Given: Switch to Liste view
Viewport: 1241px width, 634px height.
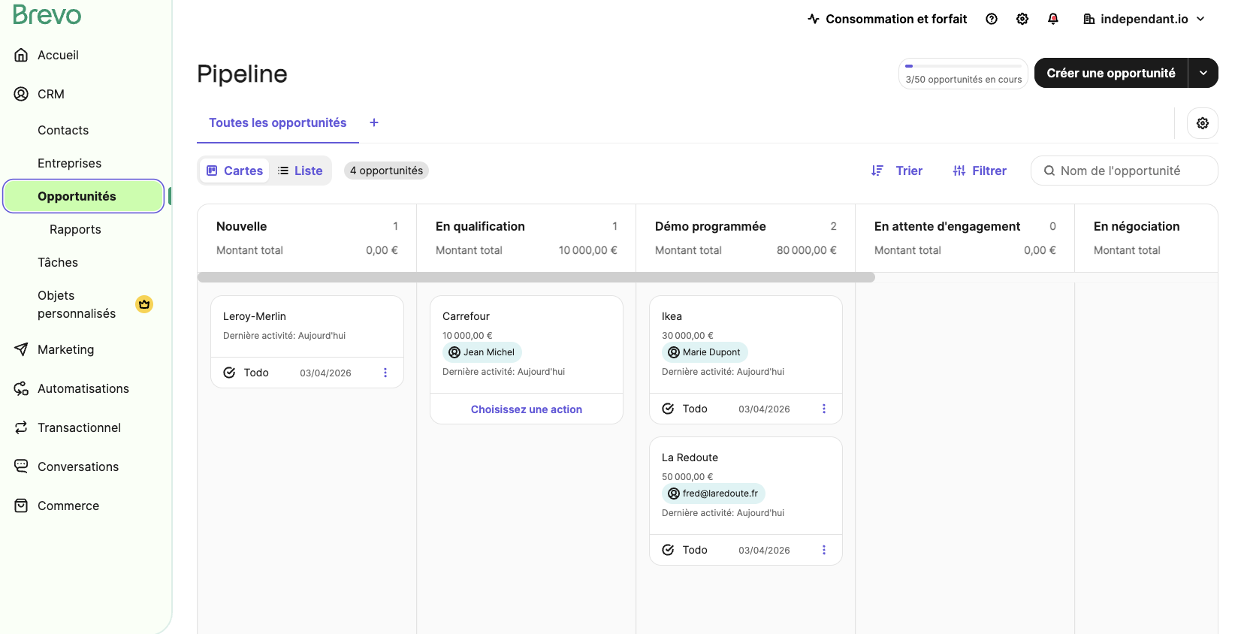Looking at the screenshot, I should coord(300,171).
